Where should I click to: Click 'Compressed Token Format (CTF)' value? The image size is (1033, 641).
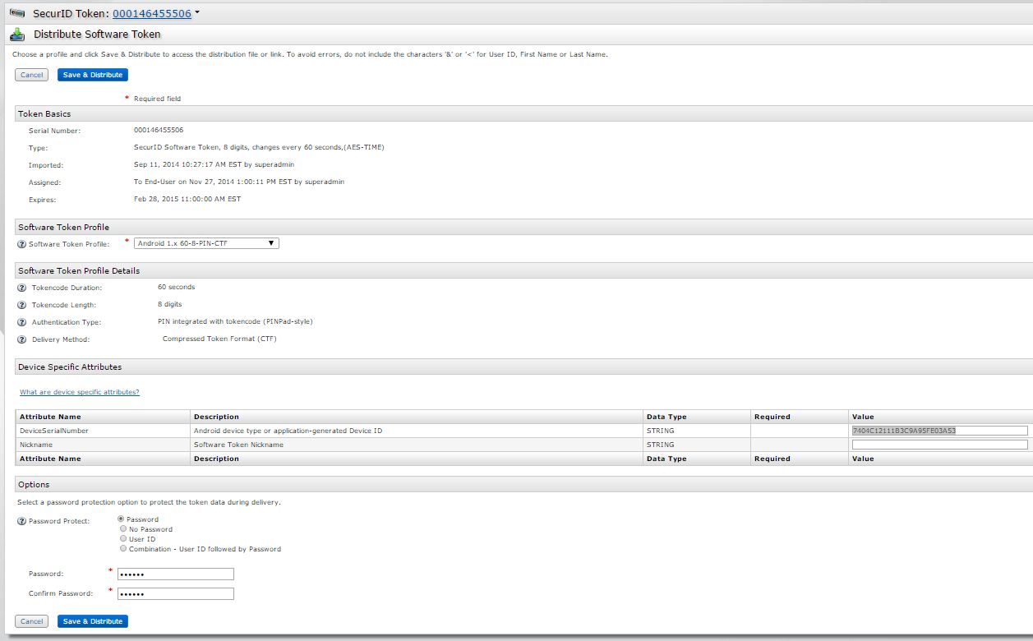coord(219,339)
